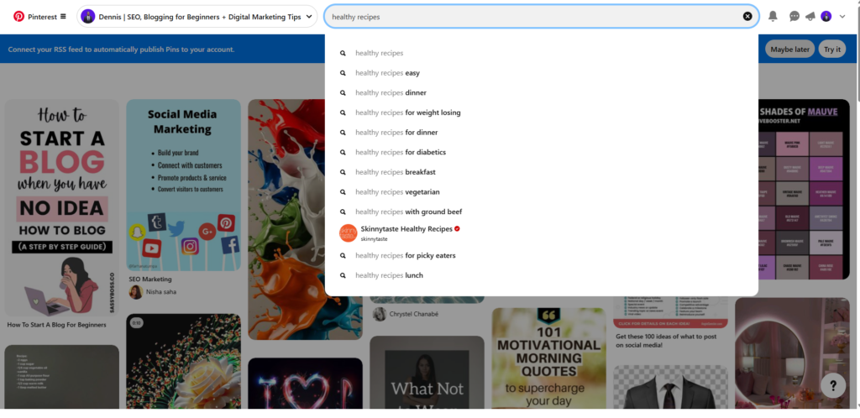Click search icon beside healthy recipes easy

click(343, 73)
